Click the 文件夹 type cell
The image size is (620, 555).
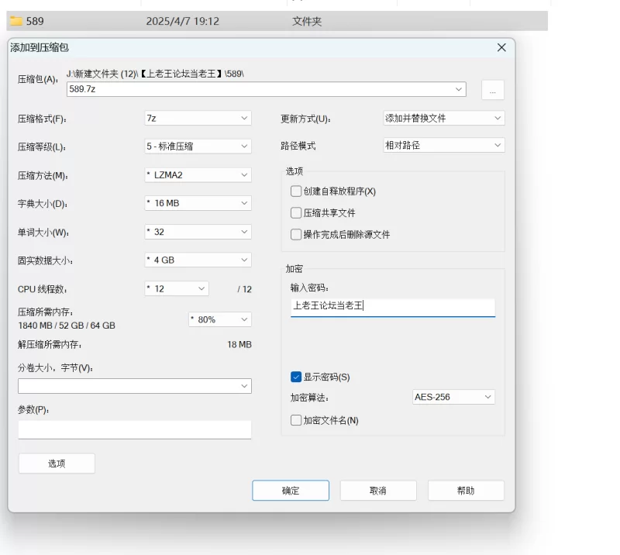[x=307, y=21]
